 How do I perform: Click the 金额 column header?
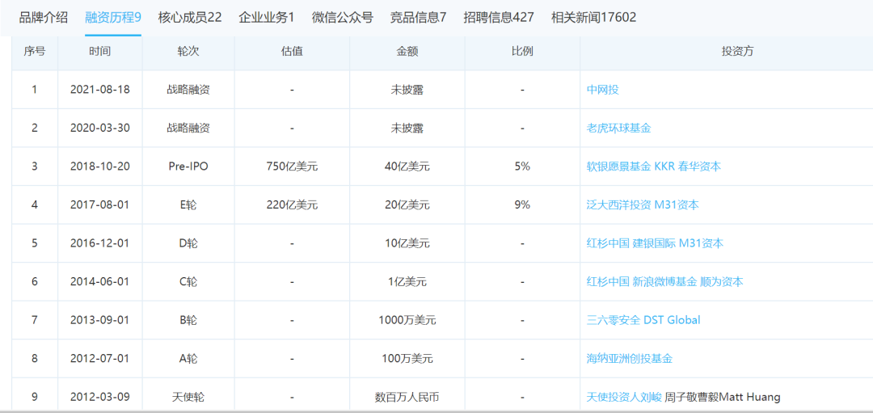[407, 51]
